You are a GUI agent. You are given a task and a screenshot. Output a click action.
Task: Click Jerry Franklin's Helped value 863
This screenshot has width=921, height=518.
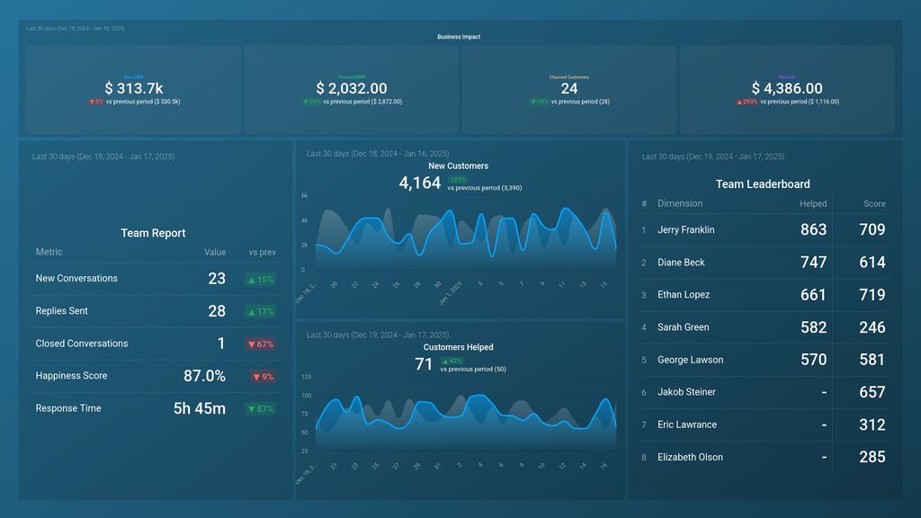pyautogui.click(x=813, y=229)
